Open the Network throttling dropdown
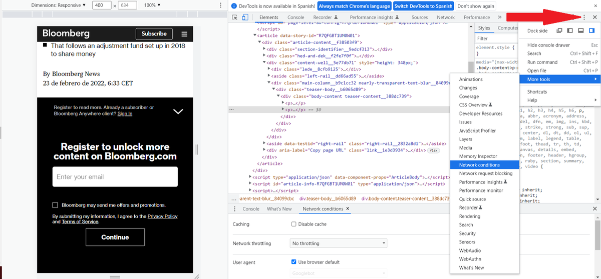601x279 pixels. tap(339, 243)
